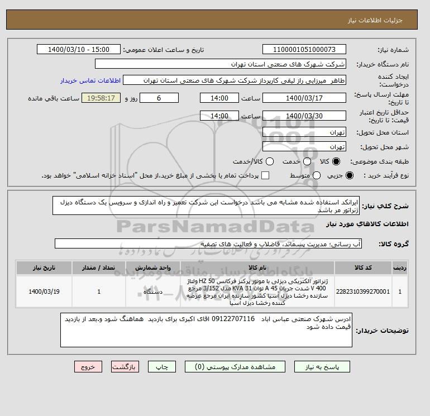Click the unit cell دستگاه

(153, 291)
